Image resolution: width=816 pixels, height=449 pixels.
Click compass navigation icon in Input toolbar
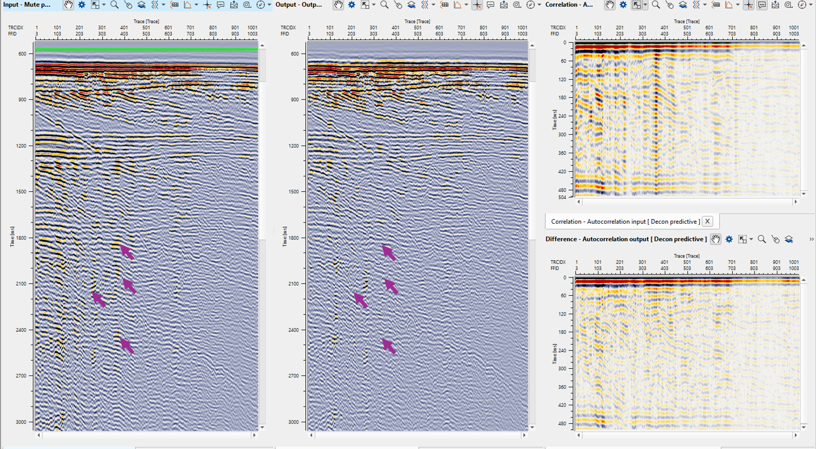[260, 5]
